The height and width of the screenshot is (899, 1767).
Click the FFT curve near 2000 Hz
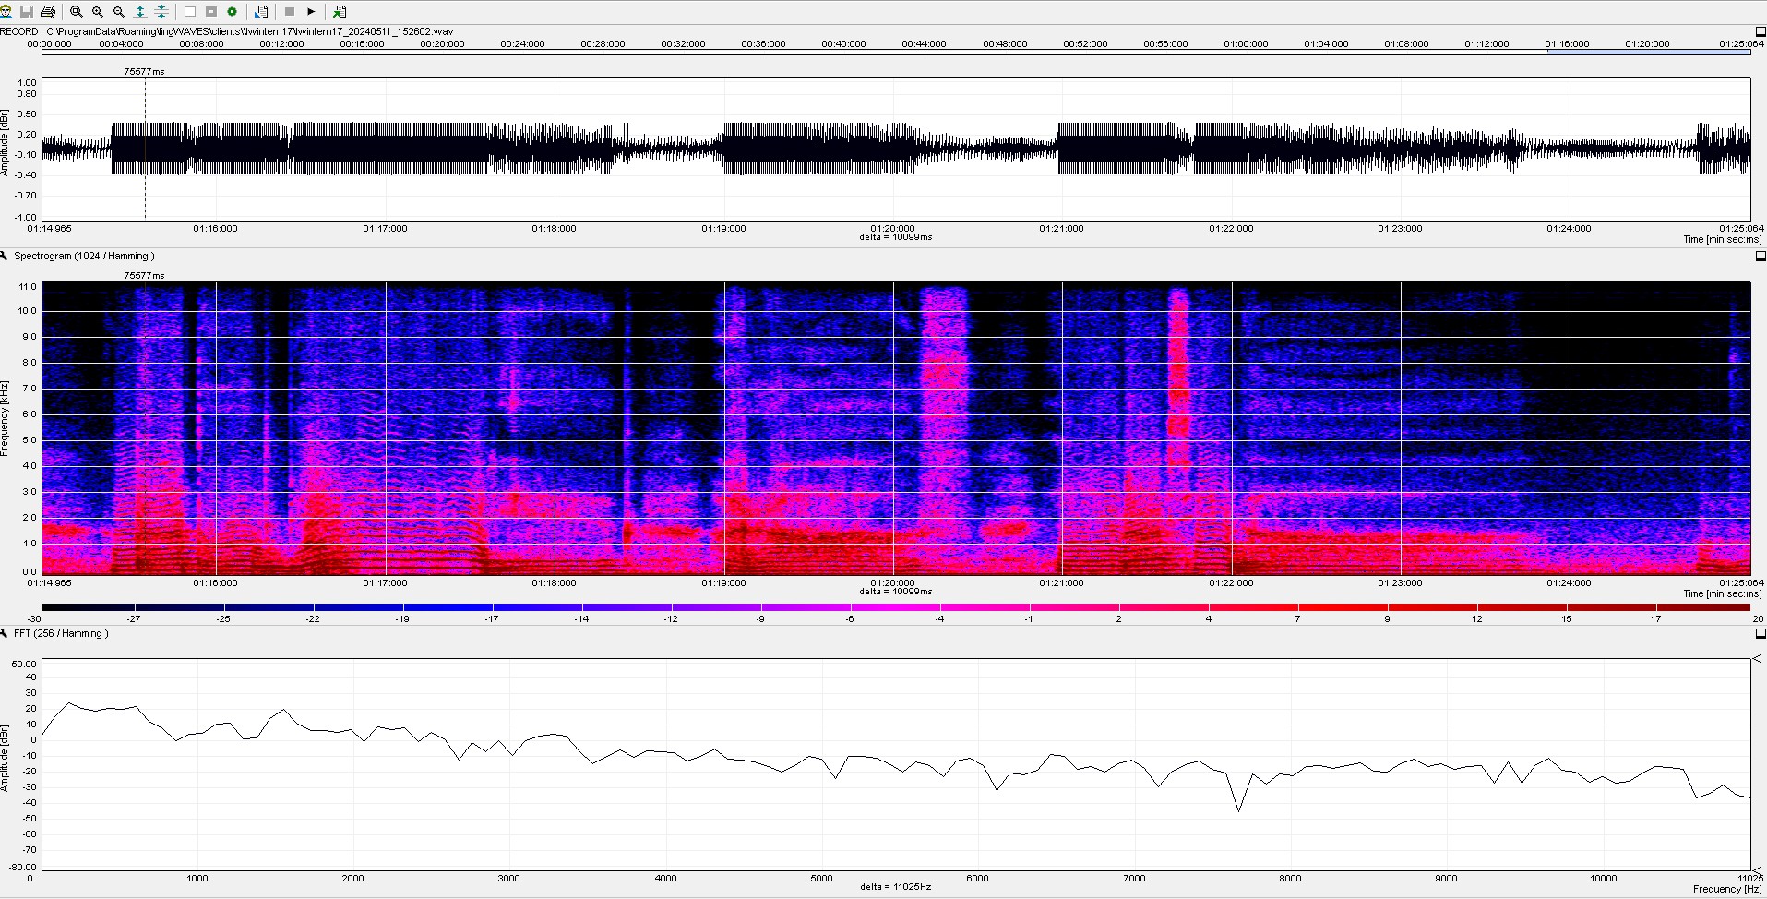[x=352, y=731]
